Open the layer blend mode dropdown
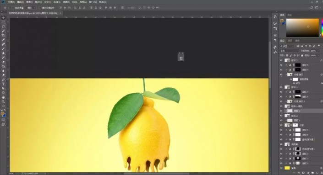The image size is (323, 175). point(289,51)
